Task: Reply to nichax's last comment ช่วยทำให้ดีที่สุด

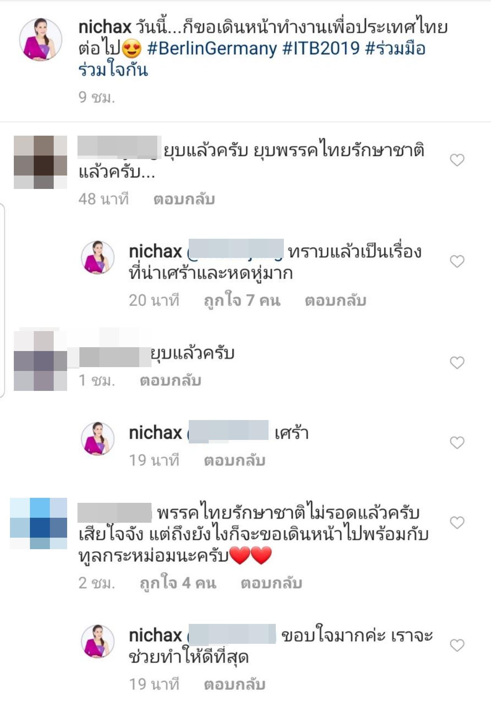Action: (235, 684)
